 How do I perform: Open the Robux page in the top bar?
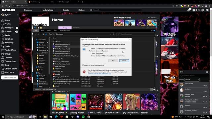tap(81, 10)
